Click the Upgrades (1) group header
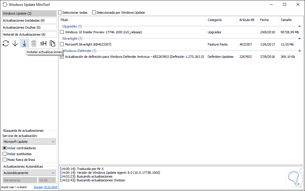Screen dimensions: 305x191 [x=72, y=26]
